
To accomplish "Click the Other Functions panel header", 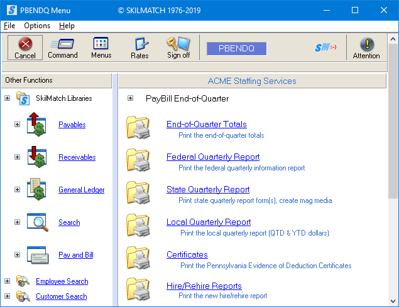I will [57, 80].
